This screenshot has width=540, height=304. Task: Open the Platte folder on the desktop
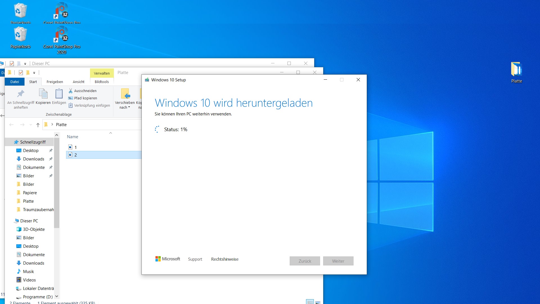point(516,70)
